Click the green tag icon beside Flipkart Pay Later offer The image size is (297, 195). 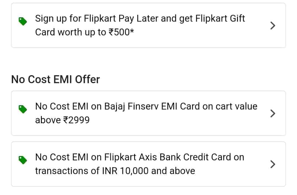pyautogui.click(x=23, y=21)
